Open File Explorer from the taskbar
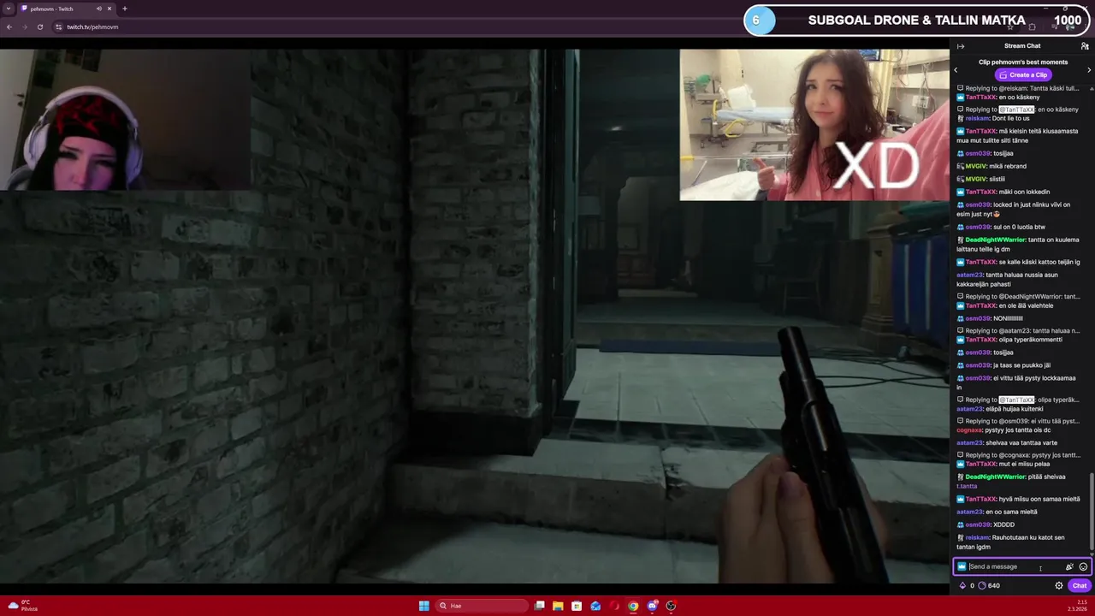 (x=558, y=606)
